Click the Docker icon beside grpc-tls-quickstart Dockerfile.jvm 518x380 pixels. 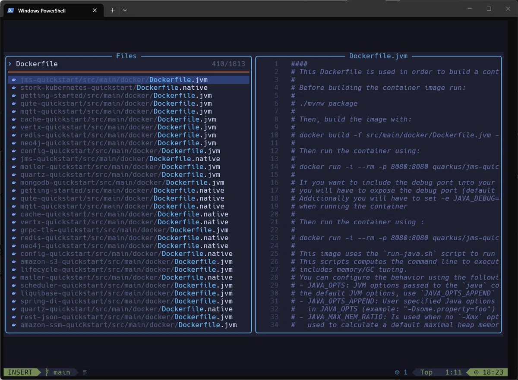point(14,230)
